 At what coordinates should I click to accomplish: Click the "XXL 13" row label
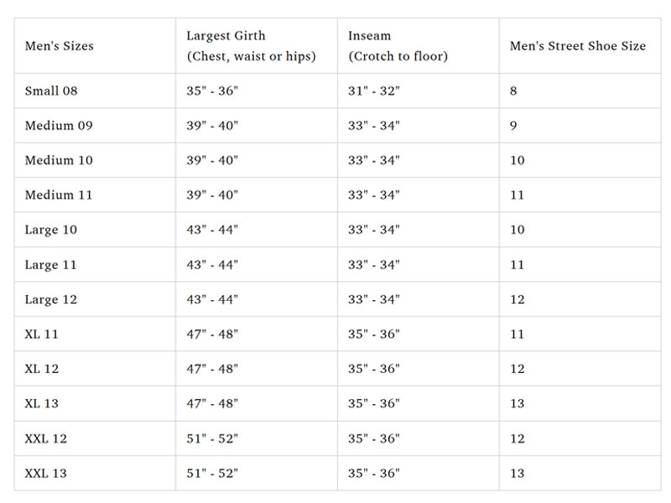(46, 474)
